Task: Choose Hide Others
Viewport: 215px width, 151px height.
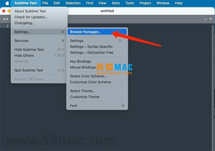Action: 24,55
